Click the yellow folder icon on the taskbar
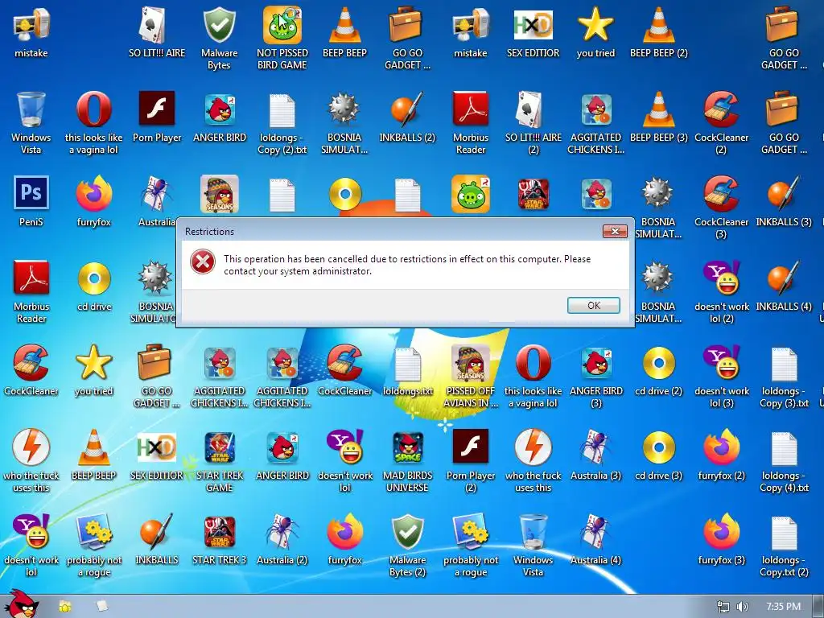 (x=65, y=607)
